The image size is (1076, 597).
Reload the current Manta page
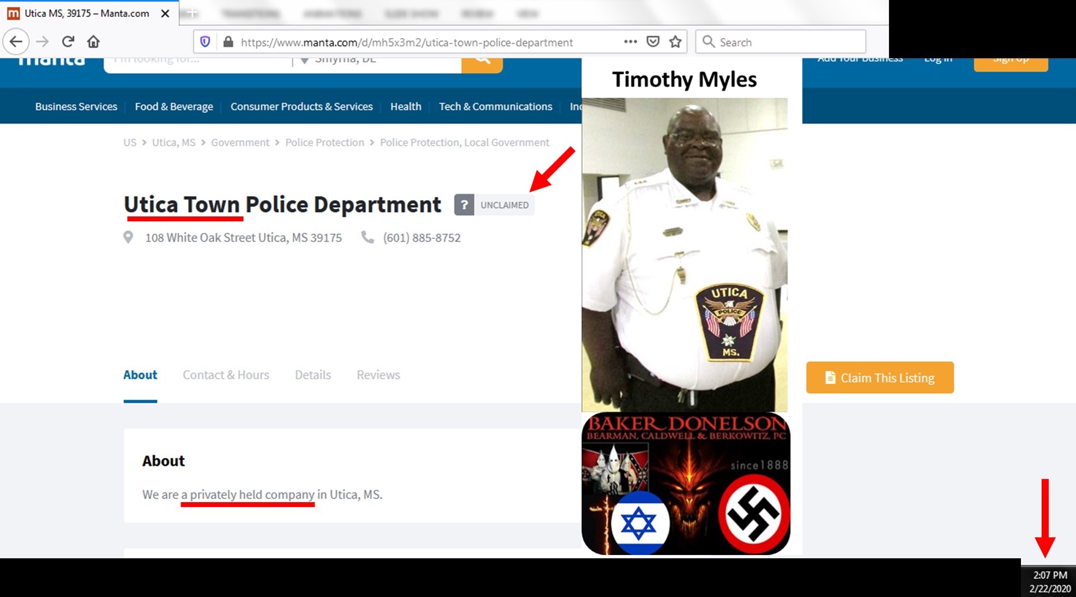pos(68,41)
